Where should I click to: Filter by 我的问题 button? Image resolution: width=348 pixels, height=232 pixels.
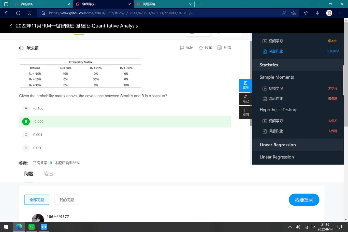[x=67, y=200]
